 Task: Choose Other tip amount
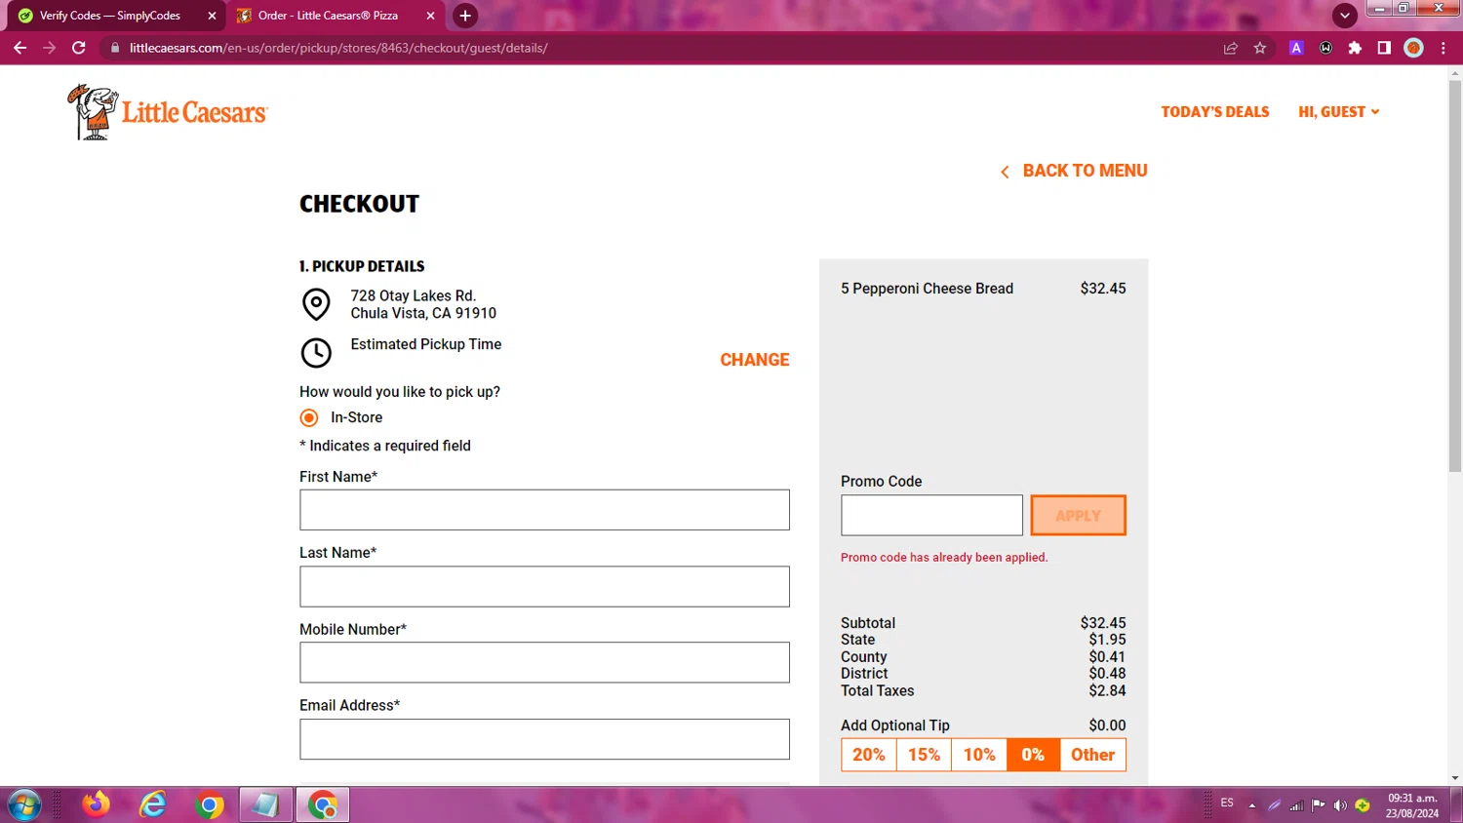(1092, 755)
